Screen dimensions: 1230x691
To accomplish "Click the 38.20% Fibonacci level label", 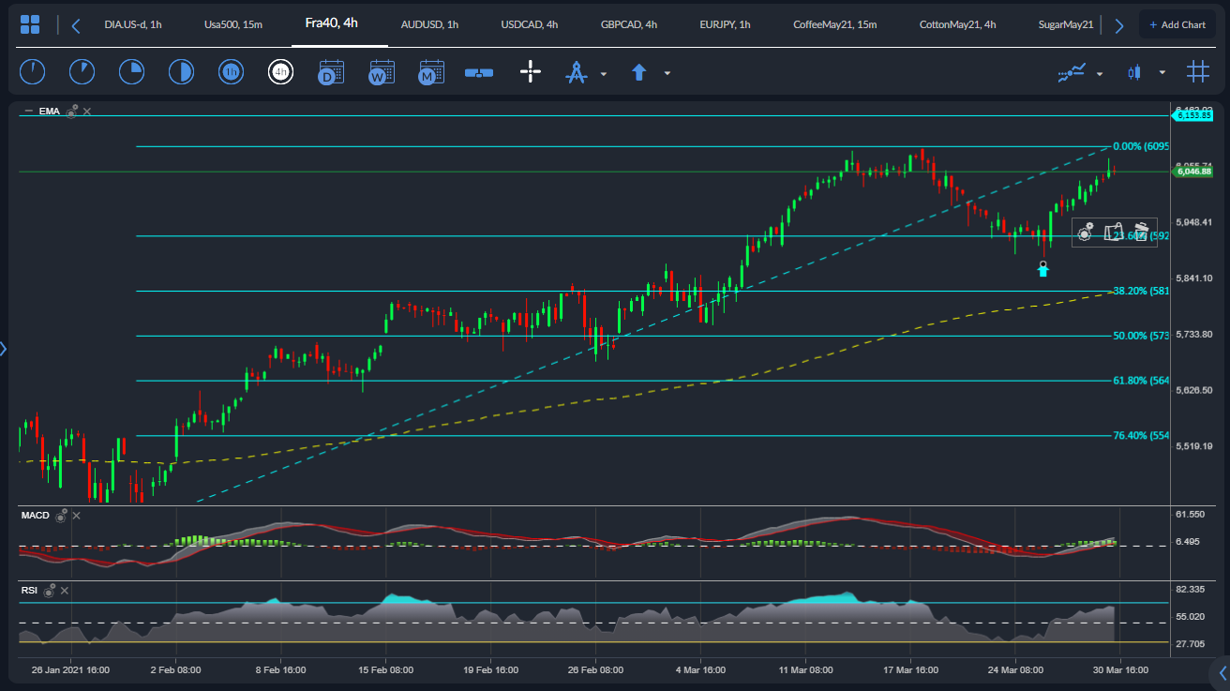I will (1141, 291).
